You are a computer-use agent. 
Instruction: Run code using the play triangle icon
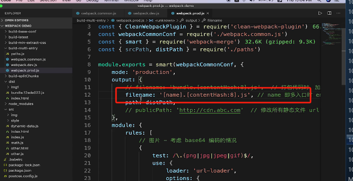pyautogui.click(x=320, y=13)
